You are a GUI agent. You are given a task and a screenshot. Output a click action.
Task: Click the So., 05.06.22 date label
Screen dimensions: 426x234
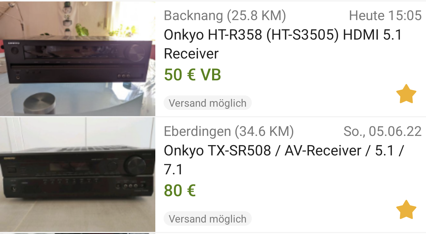click(383, 131)
